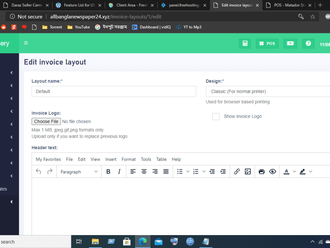Insert a link in editor
Screen dimensions: 330x248
[237, 171]
